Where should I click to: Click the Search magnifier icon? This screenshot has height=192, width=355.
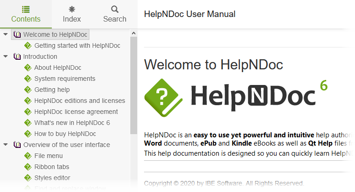pos(115,9)
